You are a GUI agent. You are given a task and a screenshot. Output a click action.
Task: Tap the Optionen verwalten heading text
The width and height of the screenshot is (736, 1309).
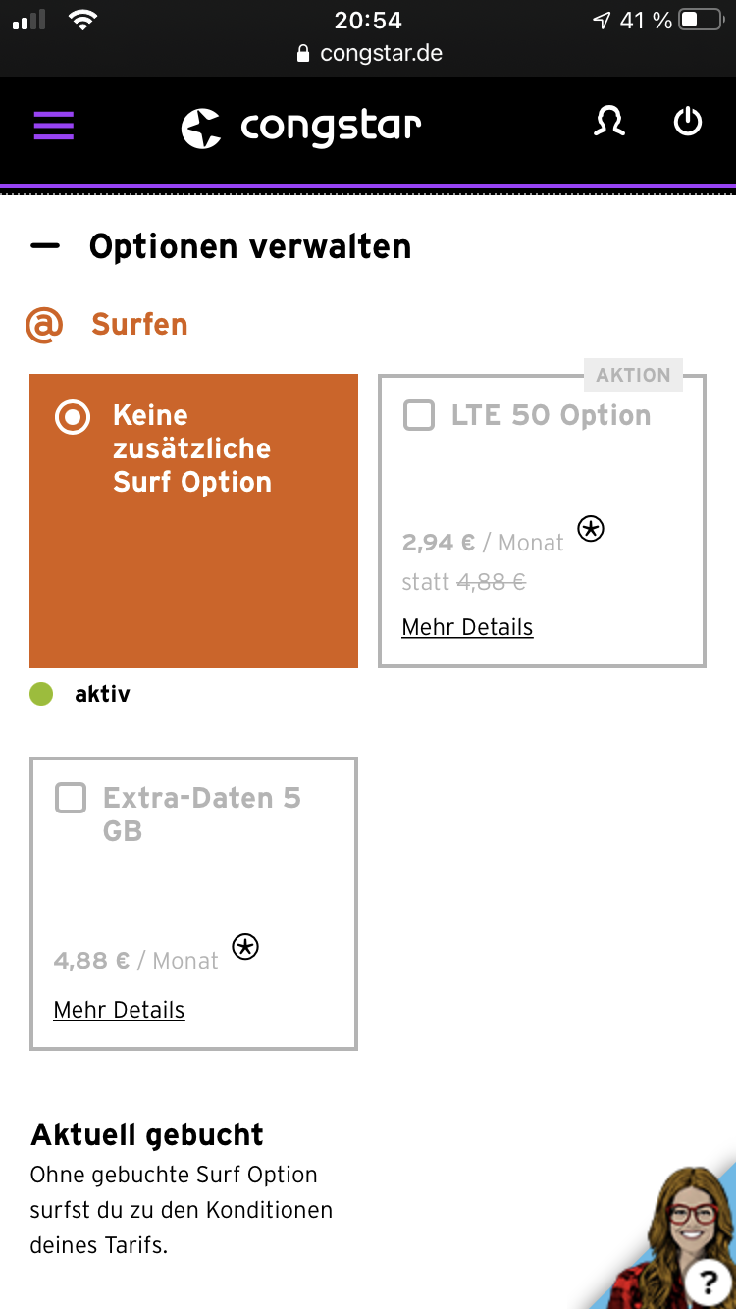point(250,246)
